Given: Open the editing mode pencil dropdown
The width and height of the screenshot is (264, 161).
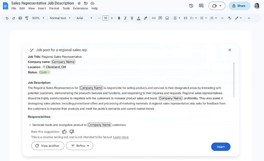Looking at the screenshot, I should (238, 18).
